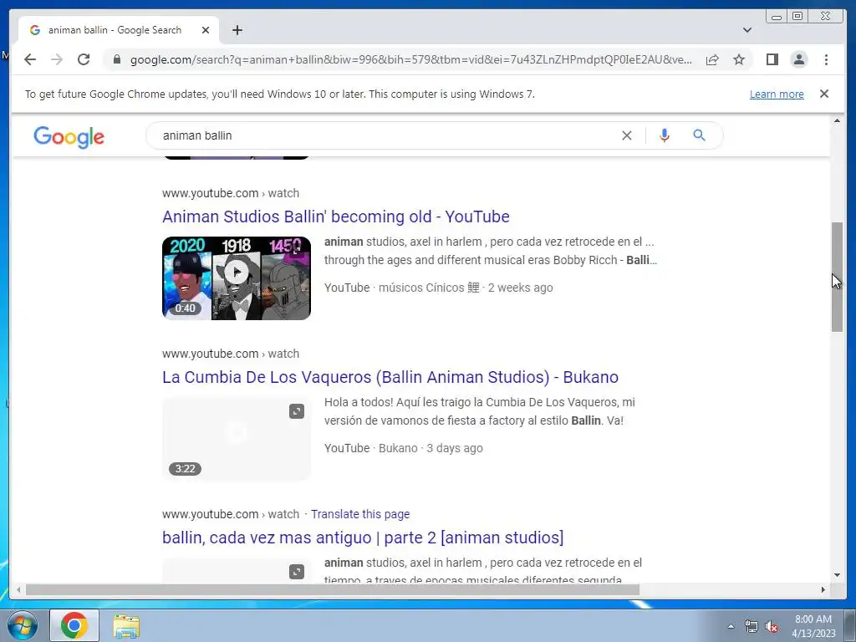The image size is (856, 642).
Task: Click the vertical scrollbar thumb
Action: pyautogui.click(x=837, y=277)
